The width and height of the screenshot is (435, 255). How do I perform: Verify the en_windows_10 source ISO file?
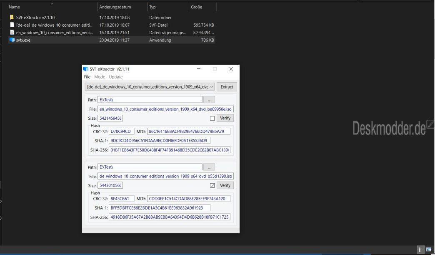coord(225,118)
